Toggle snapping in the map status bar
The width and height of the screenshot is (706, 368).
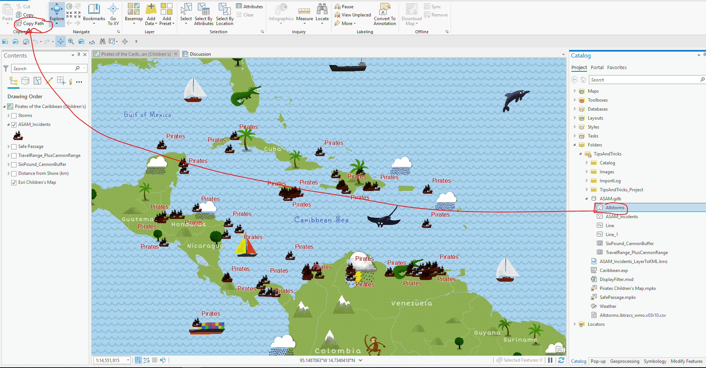(138, 360)
